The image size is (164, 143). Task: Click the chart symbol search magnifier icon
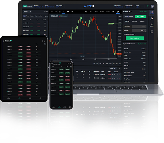pyautogui.click(x=52, y=12)
